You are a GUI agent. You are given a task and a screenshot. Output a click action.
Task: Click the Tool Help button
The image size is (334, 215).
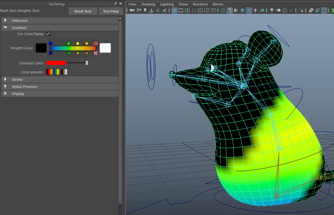click(111, 11)
